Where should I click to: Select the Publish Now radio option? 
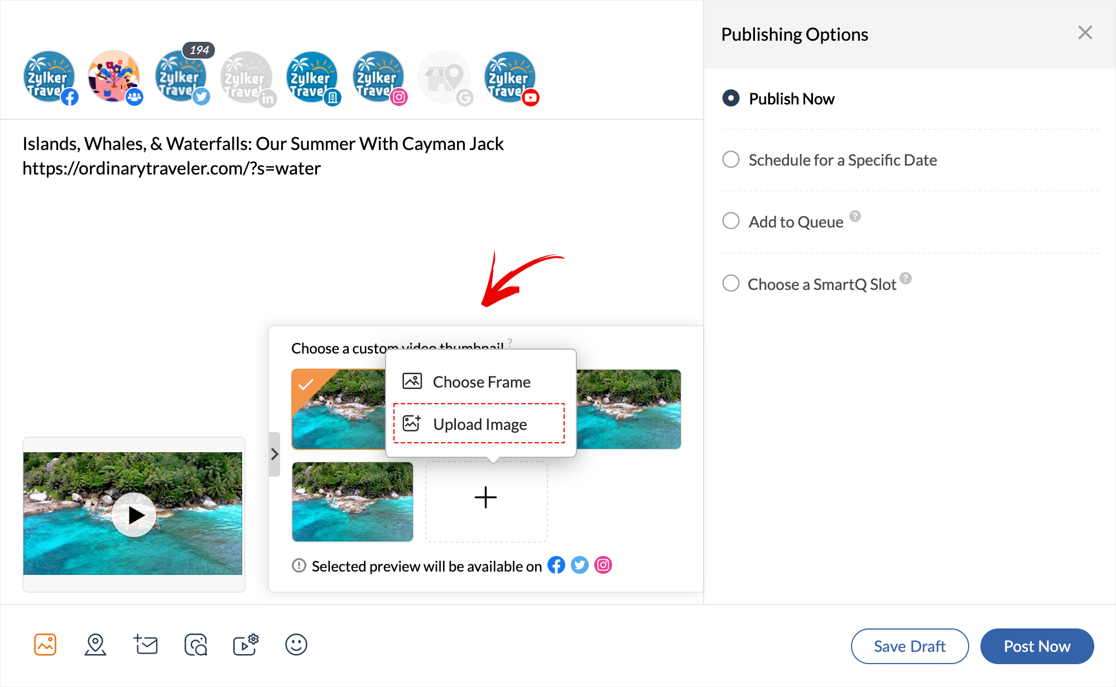[x=731, y=99]
